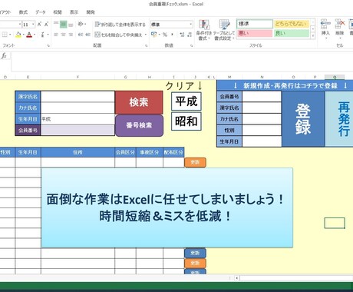The height and width of the screenshot is (292, 353).
Task: Open the font size 11 dropdown
Action: pyautogui.click(x=33, y=25)
